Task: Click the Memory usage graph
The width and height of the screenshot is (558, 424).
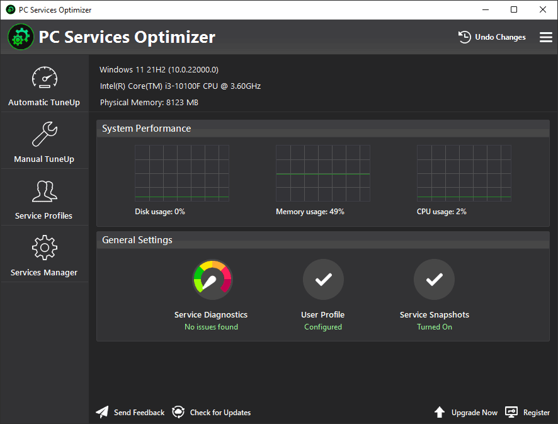Action: [x=323, y=173]
